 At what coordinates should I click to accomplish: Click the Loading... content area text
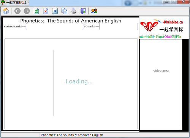point(79,81)
